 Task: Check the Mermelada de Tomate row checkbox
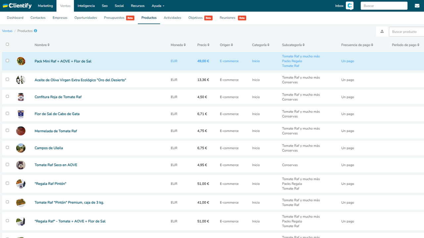(7, 130)
